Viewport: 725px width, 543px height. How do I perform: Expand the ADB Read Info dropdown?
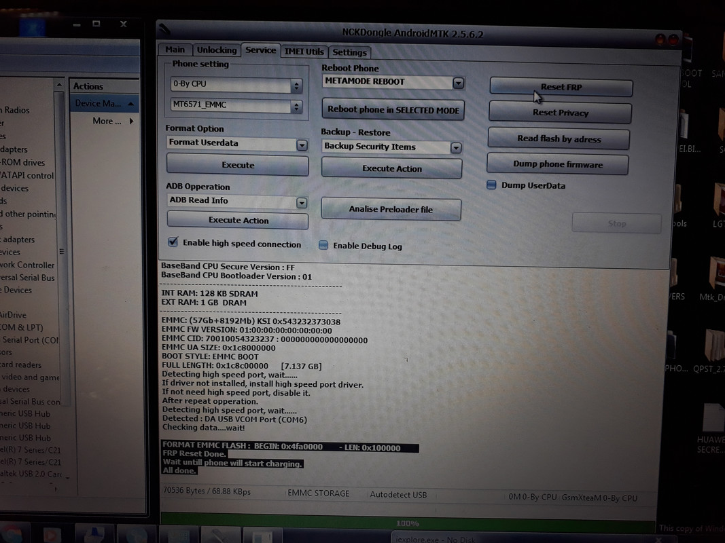click(x=302, y=203)
